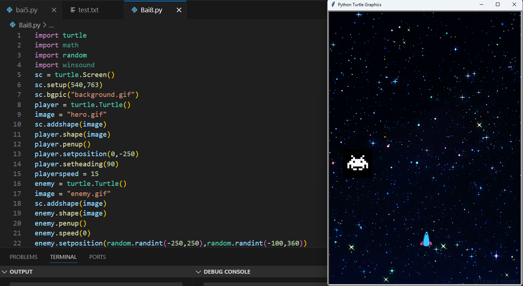Click the Python icon on Bai8.py tab

pyautogui.click(x=135, y=10)
